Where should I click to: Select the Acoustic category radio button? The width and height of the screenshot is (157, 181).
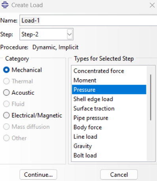6,92
